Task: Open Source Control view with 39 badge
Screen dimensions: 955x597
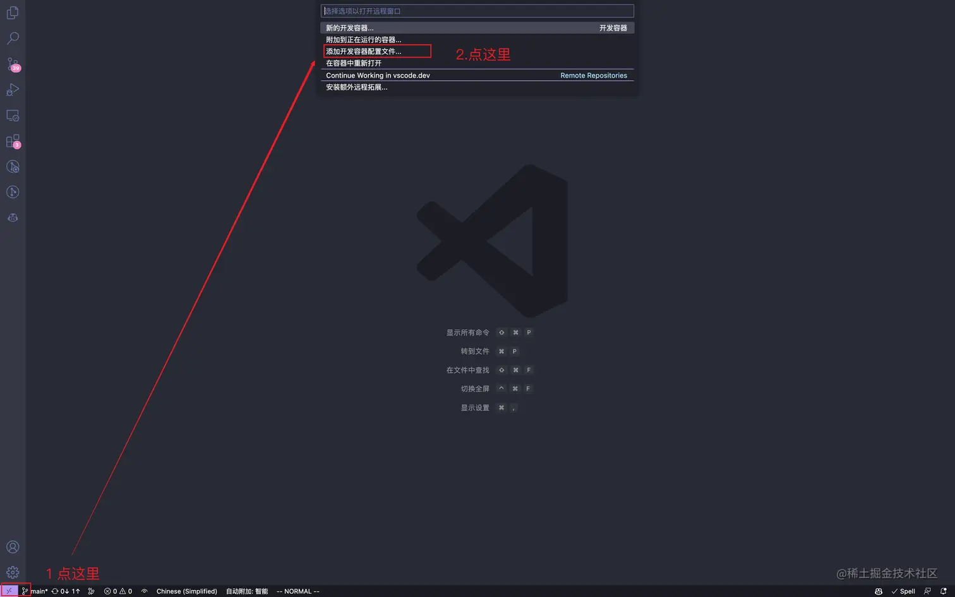Action: pos(13,64)
